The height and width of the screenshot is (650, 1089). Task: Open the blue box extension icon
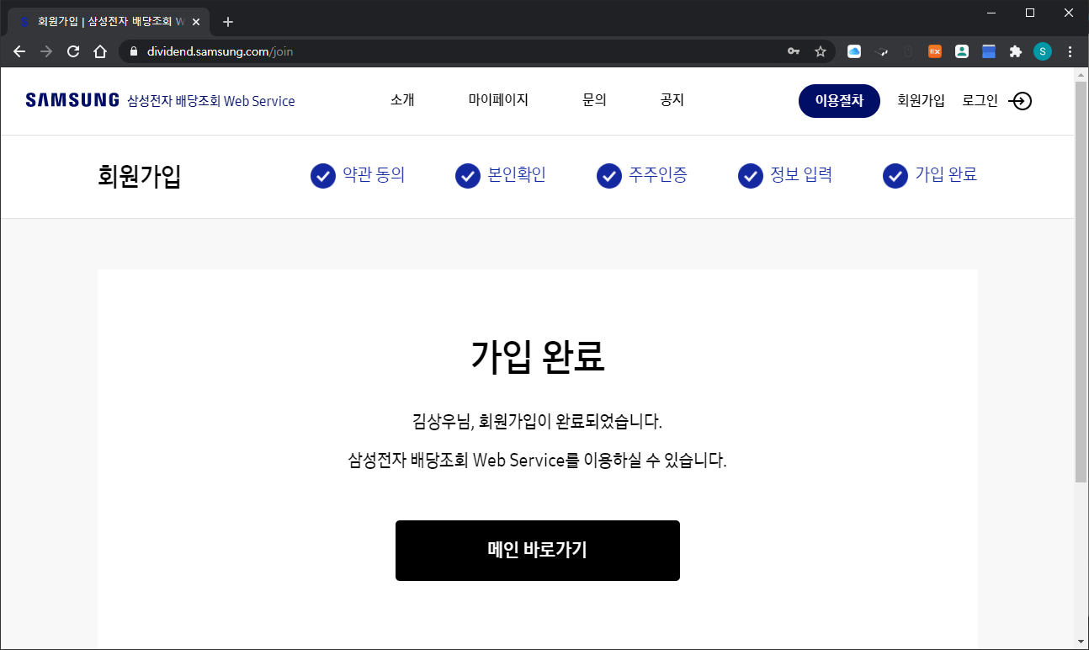(989, 51)
